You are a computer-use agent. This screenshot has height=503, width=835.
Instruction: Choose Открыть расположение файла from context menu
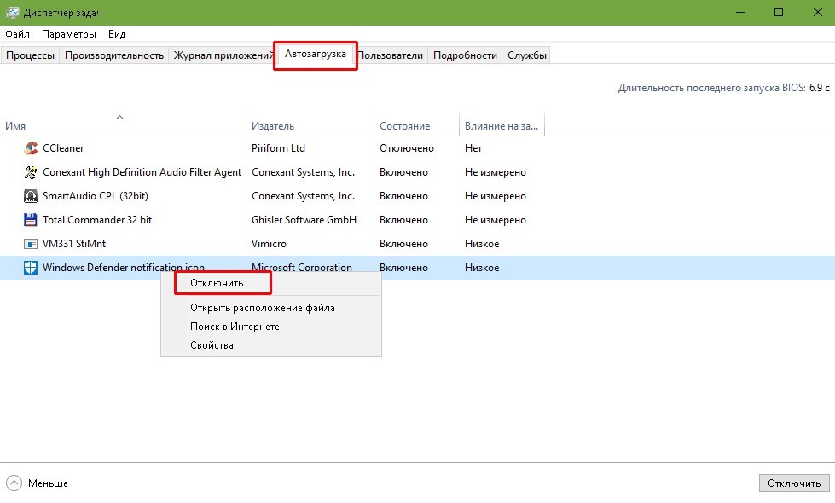[x=270, y=308]
